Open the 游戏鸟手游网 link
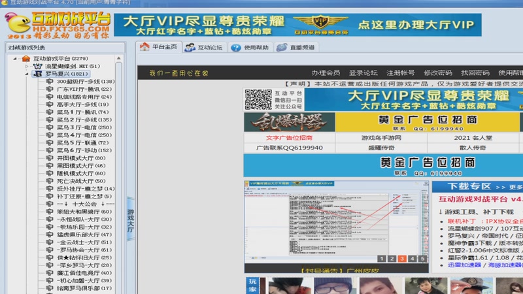Image resolution: width=523 pixels, height=294 pixels. point(381,138)
